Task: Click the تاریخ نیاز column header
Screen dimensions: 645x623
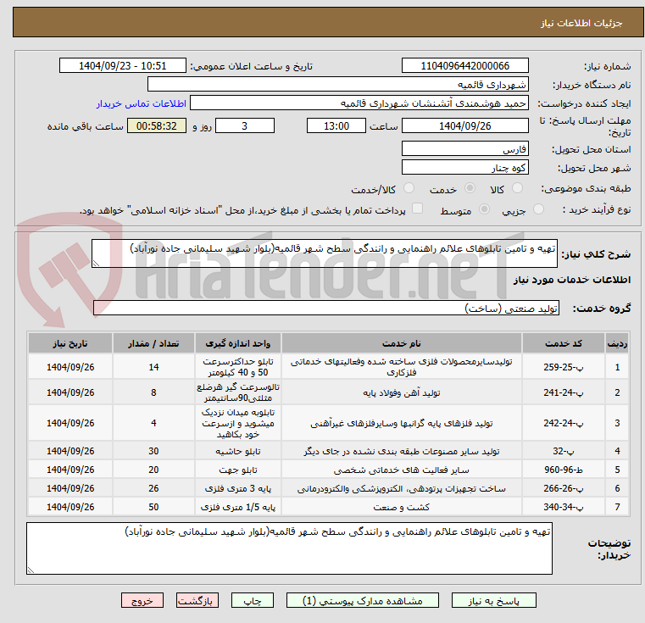Action: pos(70,343)
